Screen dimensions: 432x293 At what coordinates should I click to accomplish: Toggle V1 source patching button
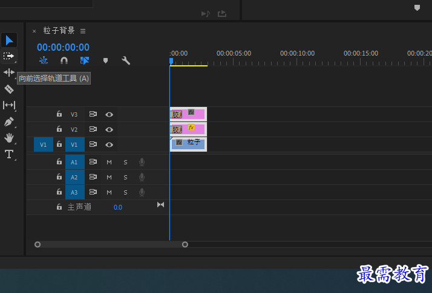[43, 145]
